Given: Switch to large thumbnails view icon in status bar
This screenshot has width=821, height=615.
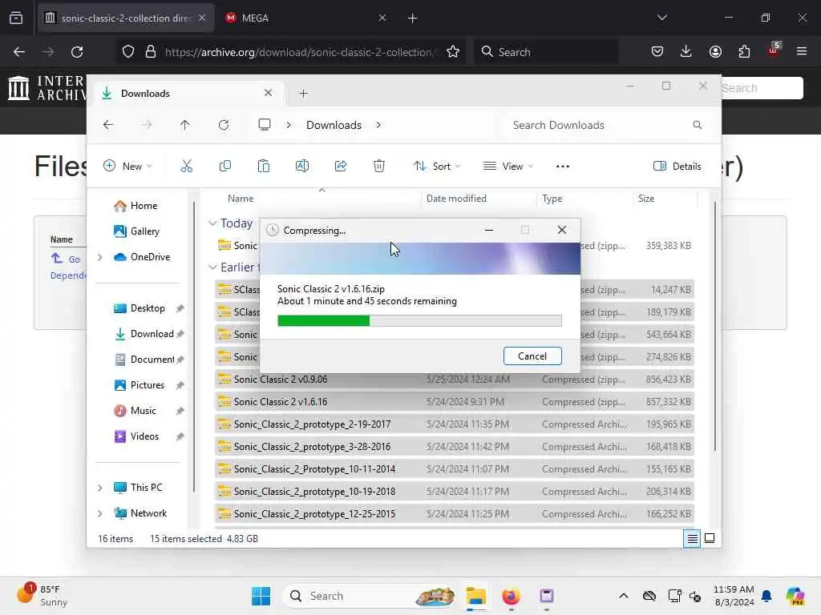Looking at the screenshot, I should tap(710, 538).
